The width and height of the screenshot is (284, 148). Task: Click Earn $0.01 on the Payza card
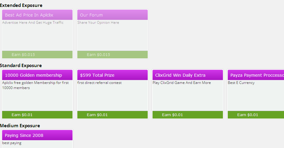(248, 115)
